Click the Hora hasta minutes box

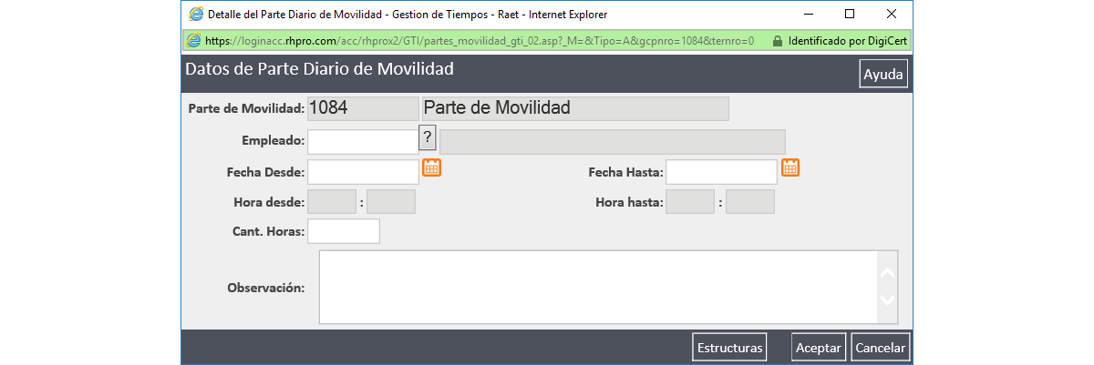750,202
